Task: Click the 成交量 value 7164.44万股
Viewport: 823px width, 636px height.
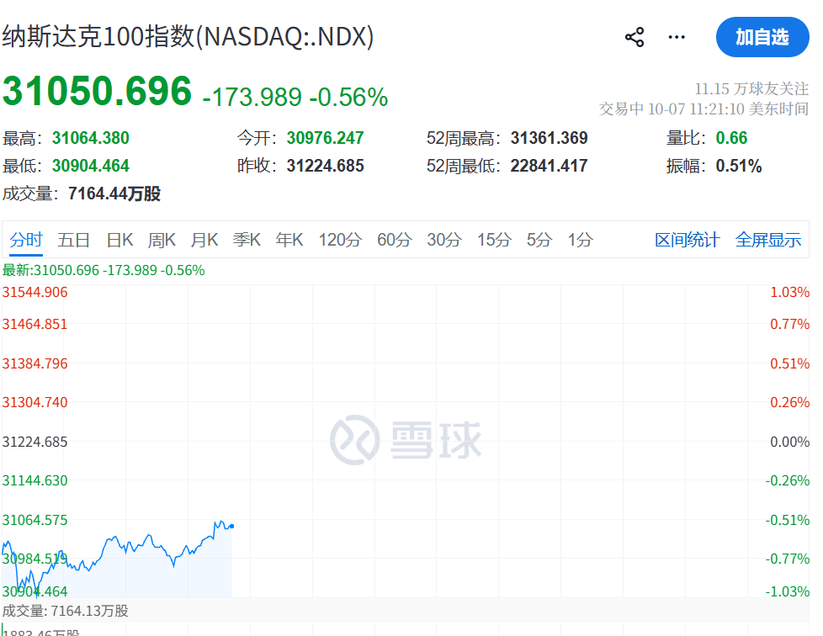Action: 114,193
